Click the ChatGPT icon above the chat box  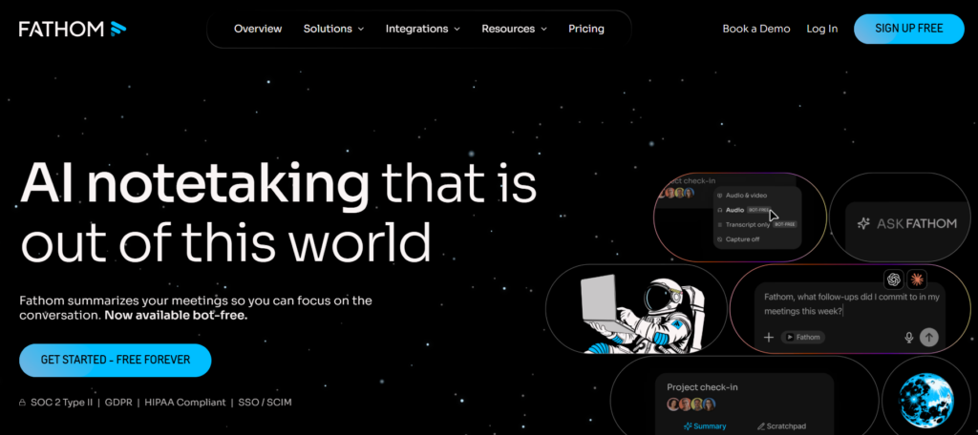[894, 280]
